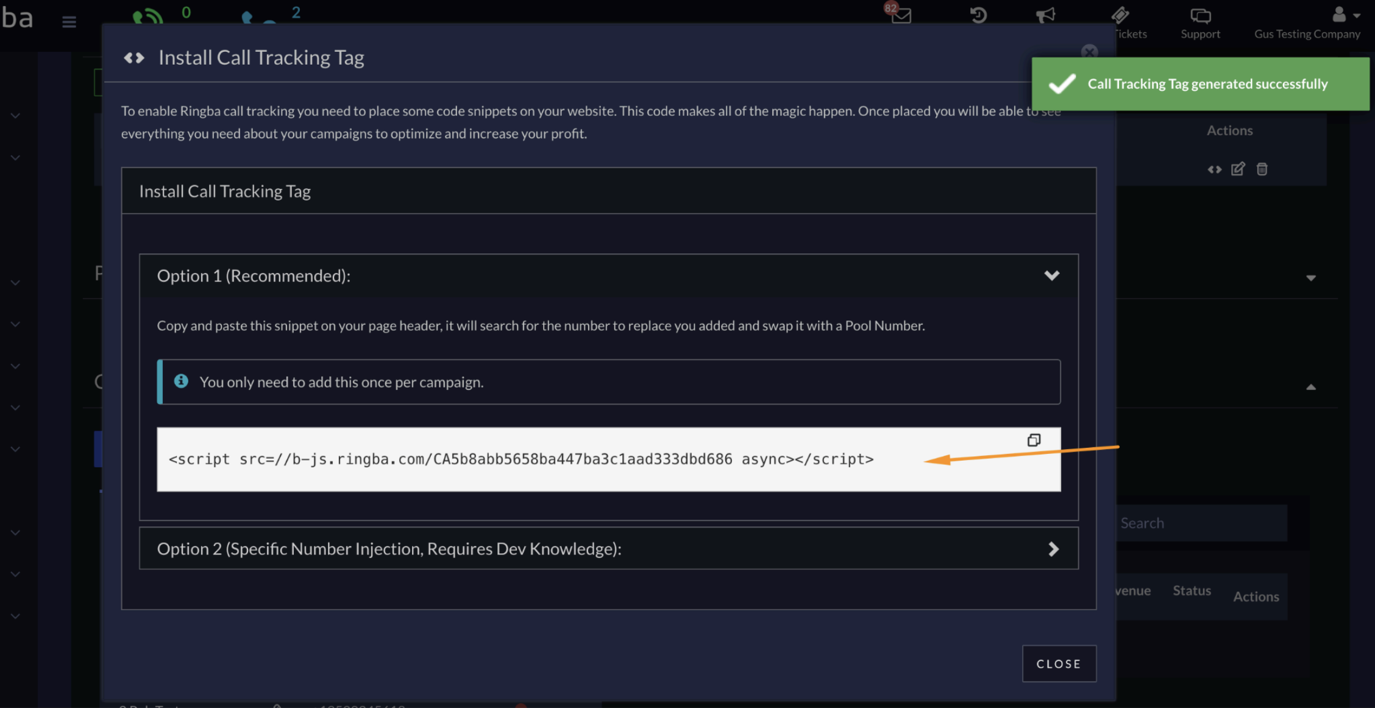Copy the script snippet to clipboard

point(1034,440)
